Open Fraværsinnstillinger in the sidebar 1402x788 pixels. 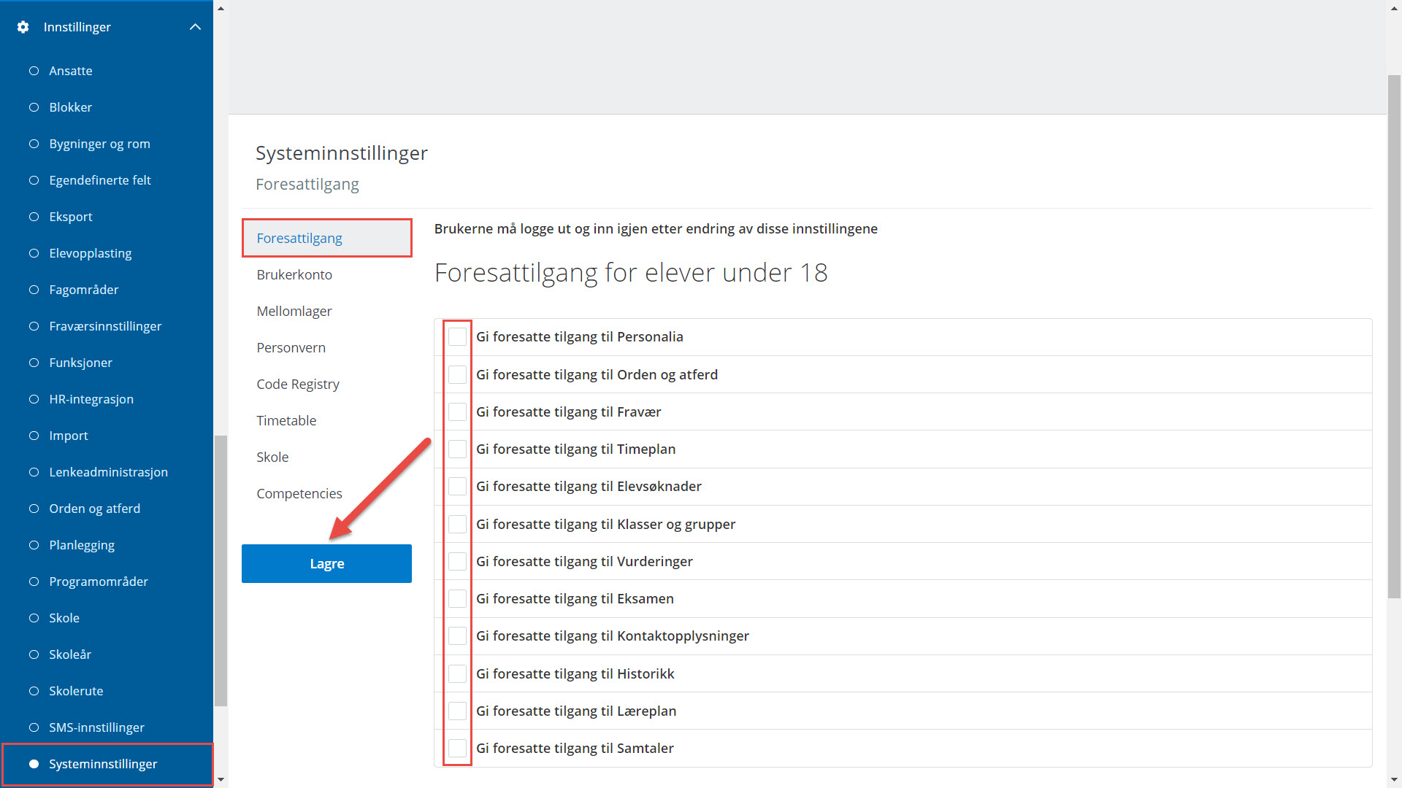(x=105, y=326)
